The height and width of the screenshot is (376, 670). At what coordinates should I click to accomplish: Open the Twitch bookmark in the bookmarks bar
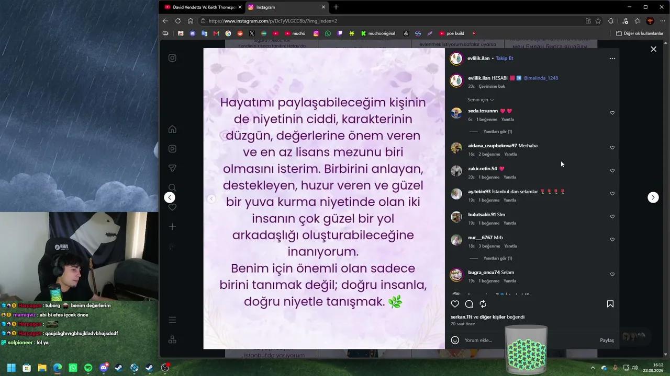click(x=340, y=33)
